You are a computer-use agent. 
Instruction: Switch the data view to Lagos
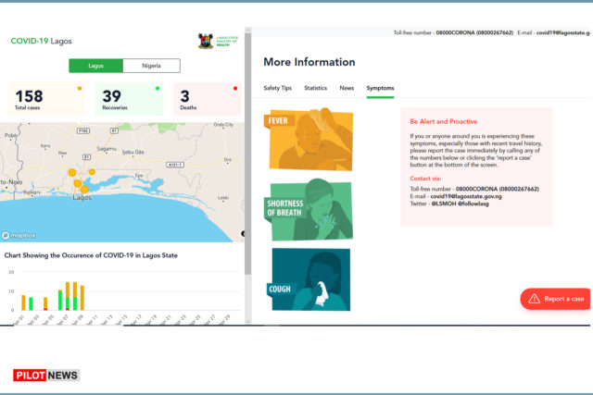[96, 66]
